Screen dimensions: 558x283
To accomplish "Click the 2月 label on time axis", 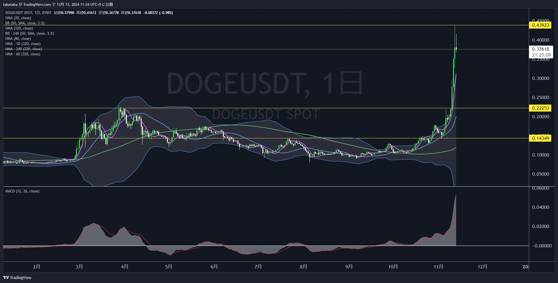I will coord(36,267).
